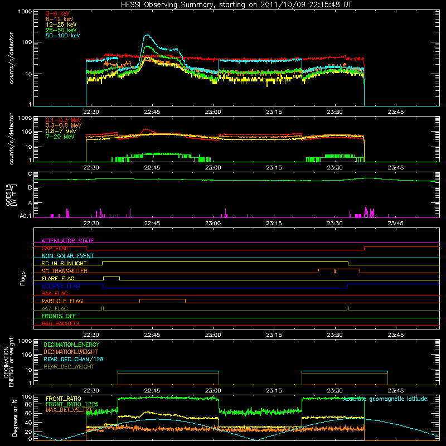Click the FRONT_RATIO_1225 legend entry
The height and width of the screenshot is (446, 446).
[72, 404]
